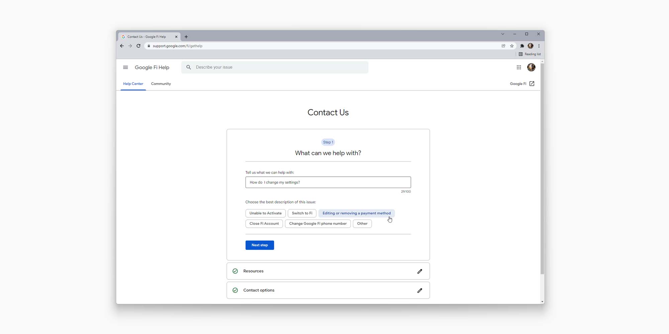Select the Help Center tab
Screen dimensions: 669x334
pos(133,83)
